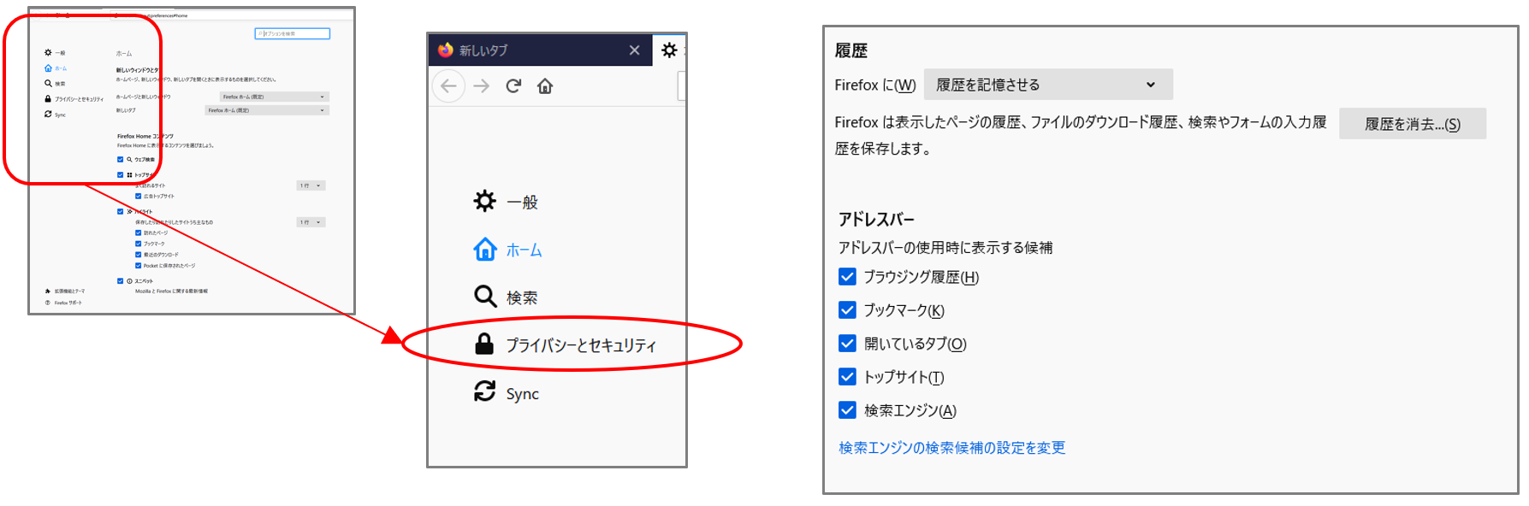The width and height of the screenshot is (1529, 506).
Task: Open Sync label in the enlarged sidebar
Action: click(x=522, y=394)
